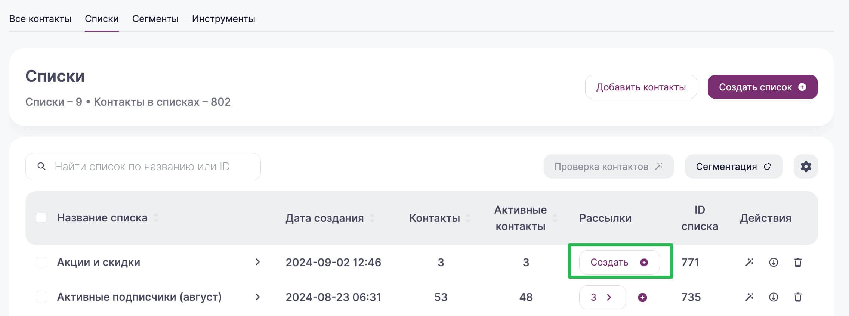Sort by Название списка column
849x316 pixels.
[156, 218]
